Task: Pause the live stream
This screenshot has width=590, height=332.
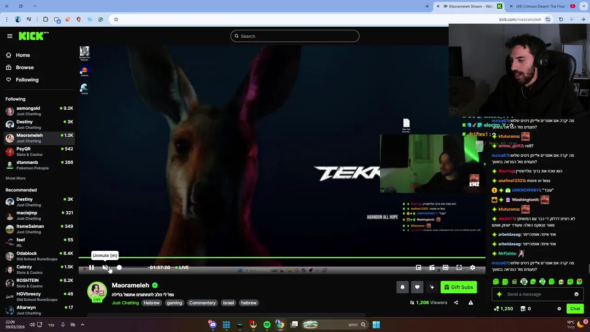Action: (x=92, y=267)
